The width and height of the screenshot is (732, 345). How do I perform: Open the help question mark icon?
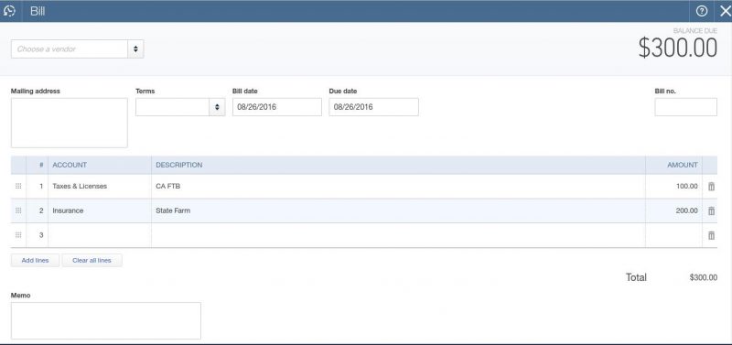coord(702,11)
